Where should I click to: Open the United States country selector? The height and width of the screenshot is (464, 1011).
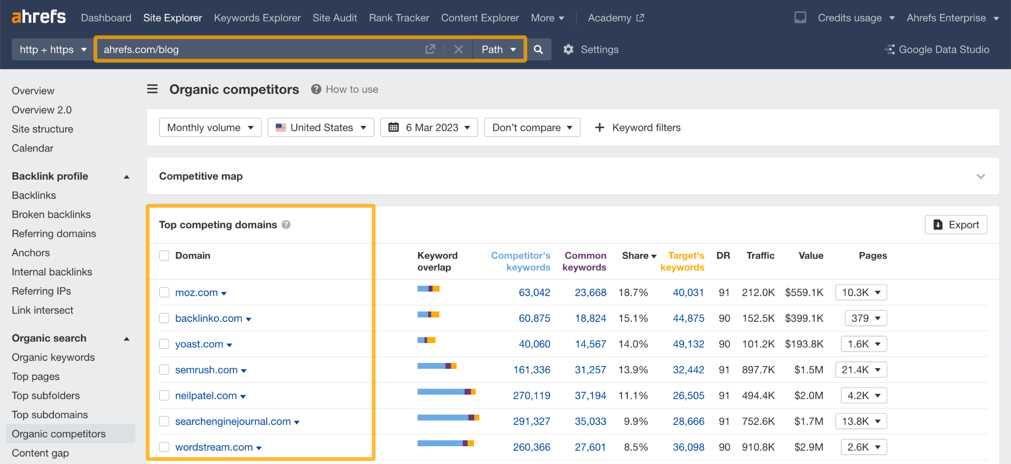coord(320,127)
